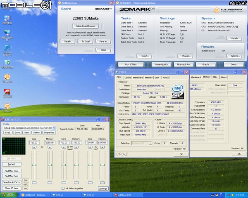The height and width of the screenshot is (198, 248).
Task: Click 2D Core clock input field
Action: tap(34, 143)
